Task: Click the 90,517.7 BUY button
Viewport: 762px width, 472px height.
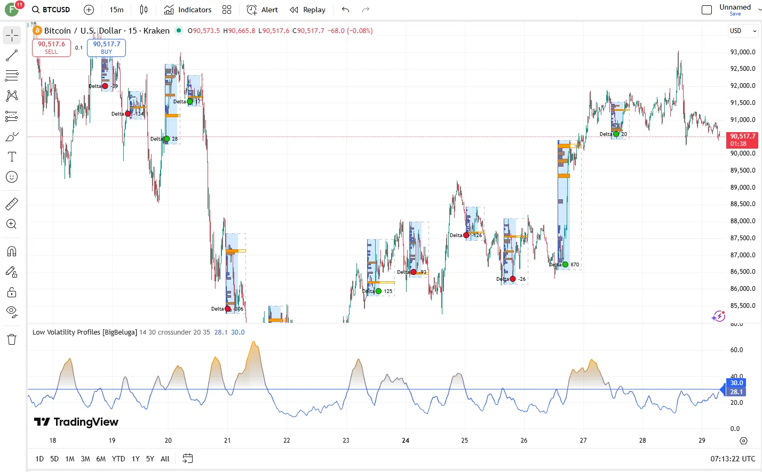Action: (107, 47)
